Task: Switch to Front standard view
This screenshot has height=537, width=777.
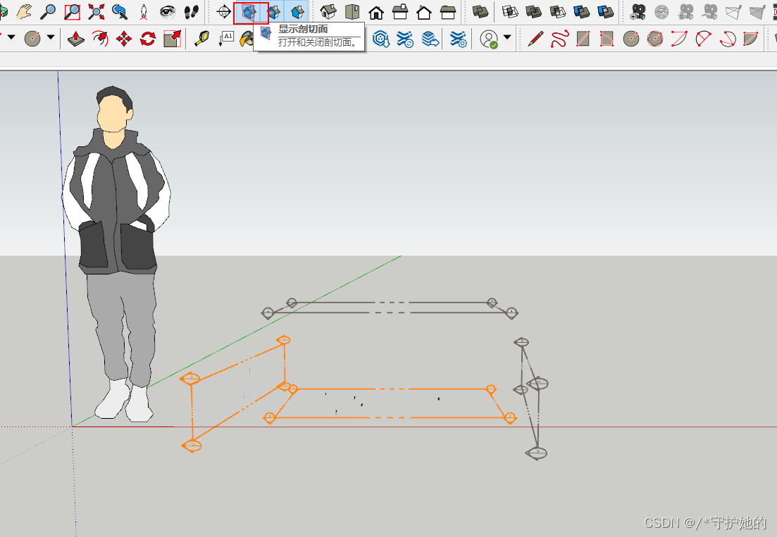Action: pos(376,12)
